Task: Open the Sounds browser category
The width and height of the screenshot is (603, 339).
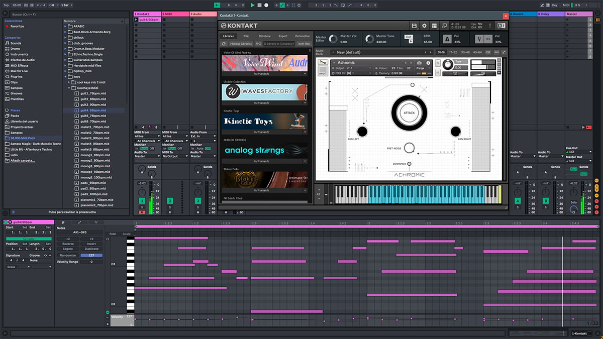Action: click(13, 43)
